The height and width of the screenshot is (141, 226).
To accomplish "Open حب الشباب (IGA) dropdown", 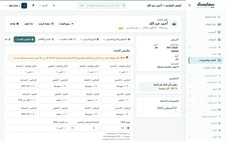I will tap(38, 128).
